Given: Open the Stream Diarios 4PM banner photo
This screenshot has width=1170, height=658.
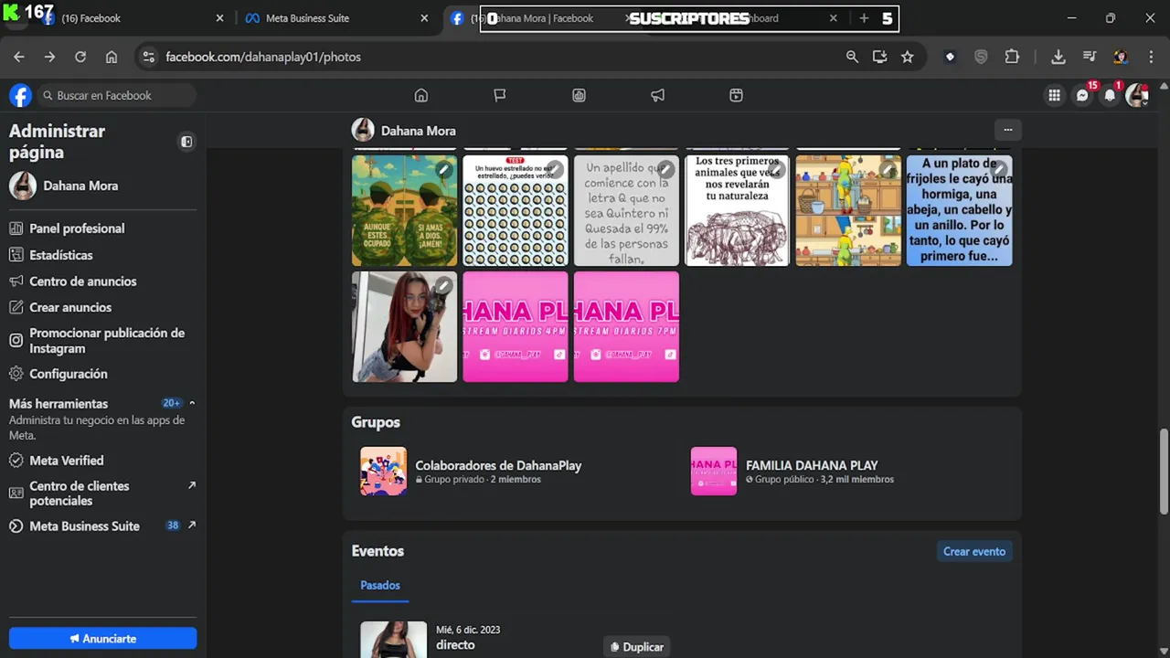Looking at the screenshot, I should (x=516, y=326).
